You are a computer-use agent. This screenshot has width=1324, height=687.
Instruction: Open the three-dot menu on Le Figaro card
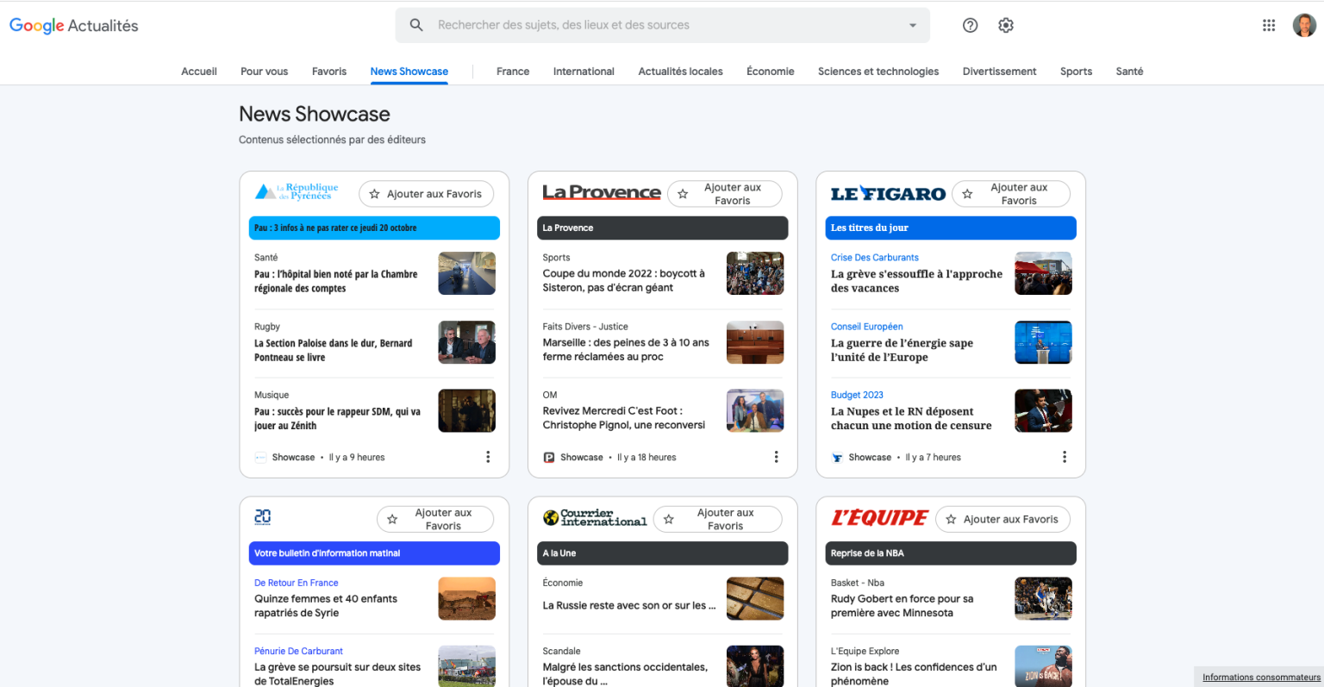pyautogui.click(x=1064, y=456)
